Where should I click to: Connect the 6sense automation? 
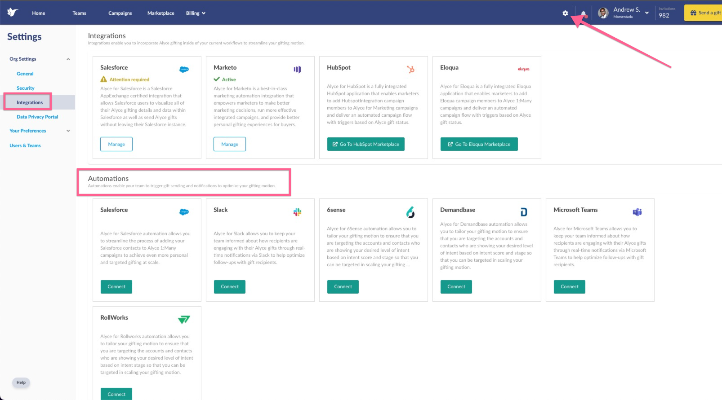pos(343,286)
